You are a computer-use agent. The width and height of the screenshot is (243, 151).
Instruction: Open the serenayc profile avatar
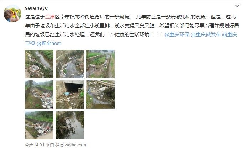[12, 14]
